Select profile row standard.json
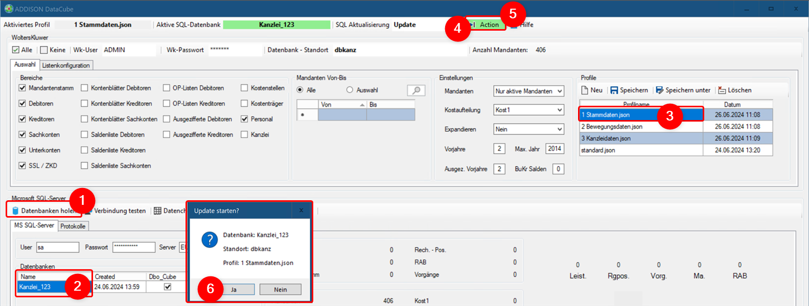Screen dimensions: 809x306 676,150
